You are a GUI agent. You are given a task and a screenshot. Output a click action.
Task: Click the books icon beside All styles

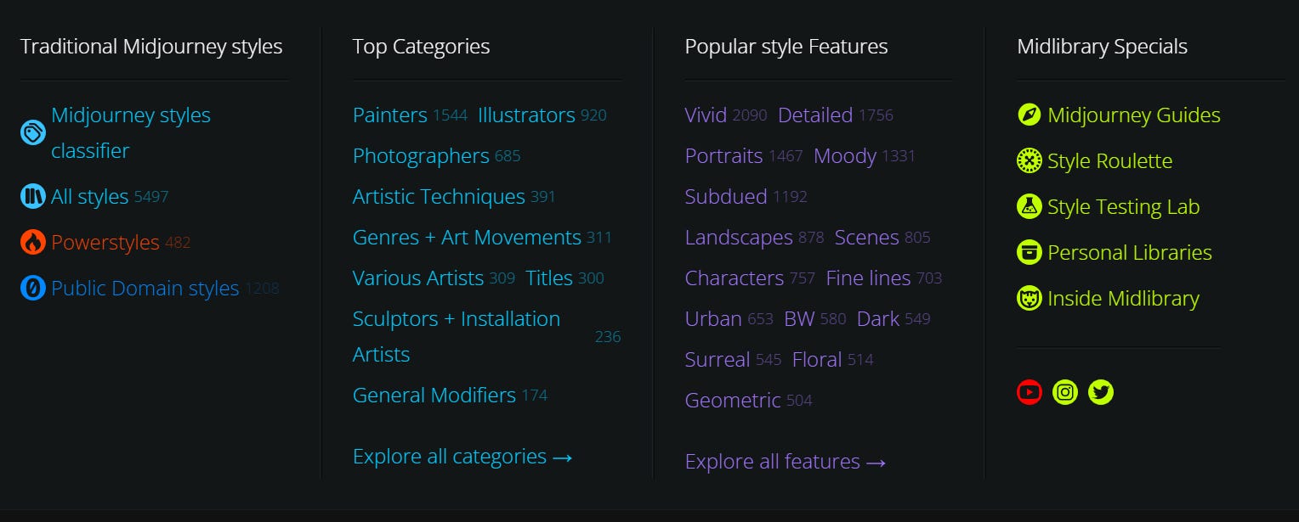click(33, 197)
